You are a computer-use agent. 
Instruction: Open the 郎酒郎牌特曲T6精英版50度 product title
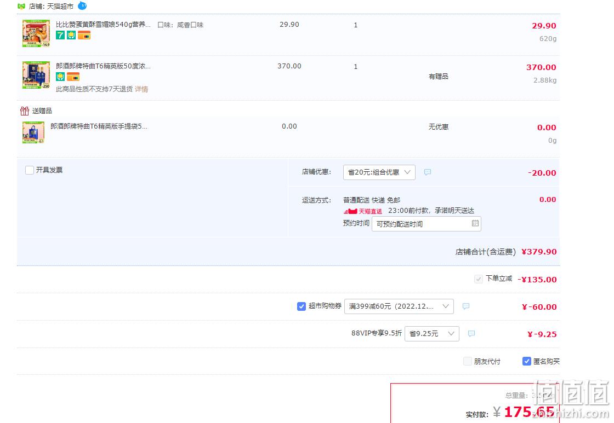point(103,66)
